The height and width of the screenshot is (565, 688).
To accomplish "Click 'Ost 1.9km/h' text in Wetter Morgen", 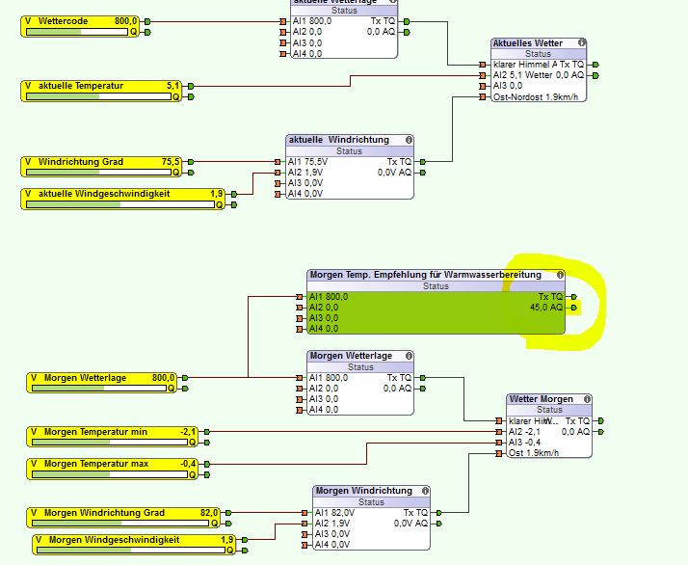I will tap(534, 453).
